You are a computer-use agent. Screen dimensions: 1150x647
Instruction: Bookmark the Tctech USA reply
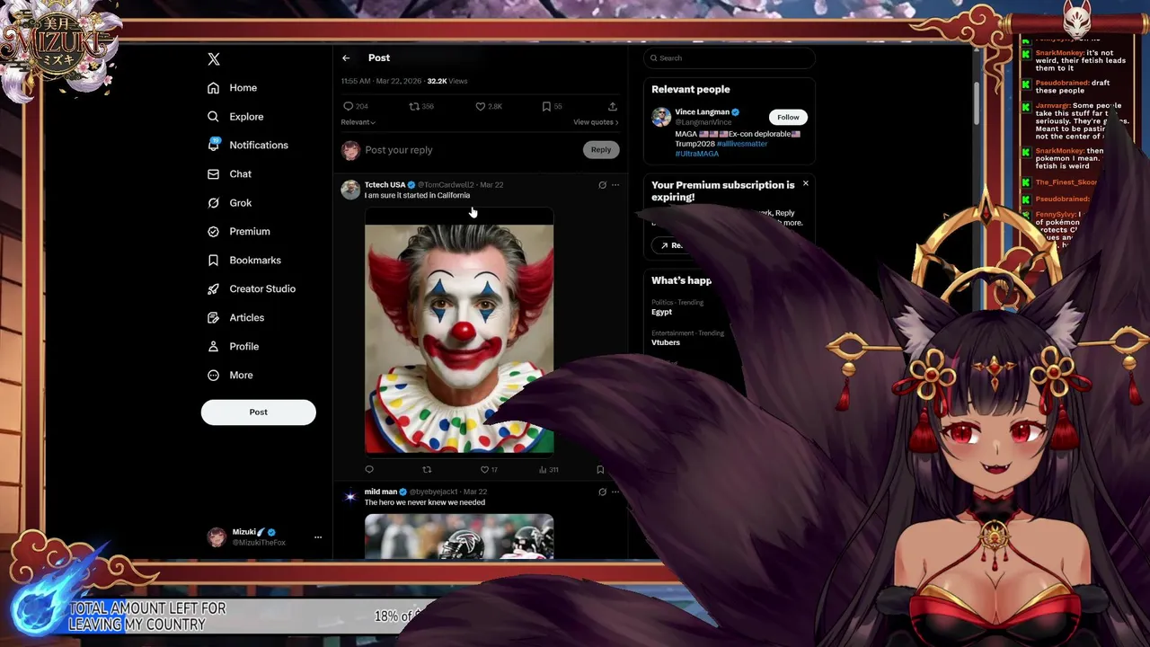600,469
